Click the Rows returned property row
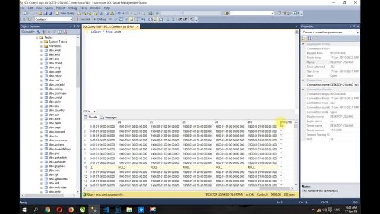 330,67
